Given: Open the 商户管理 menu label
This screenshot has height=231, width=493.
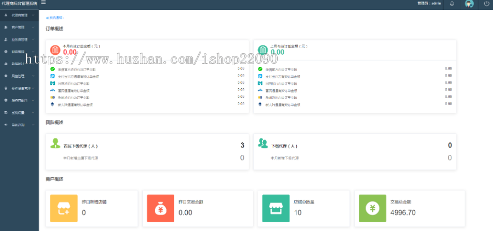Looking at the screenshot, I should coord(18,27).
